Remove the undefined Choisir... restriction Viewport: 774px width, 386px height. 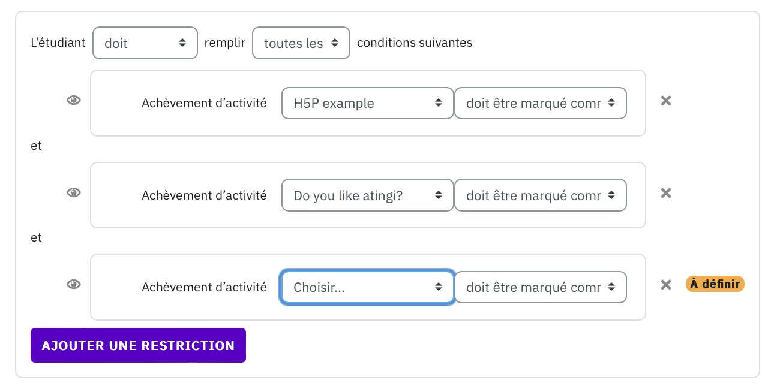click(x=665, y=285)
